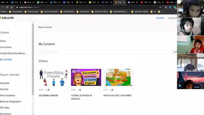Open the National Geographic channel

(x=11, y=102)
